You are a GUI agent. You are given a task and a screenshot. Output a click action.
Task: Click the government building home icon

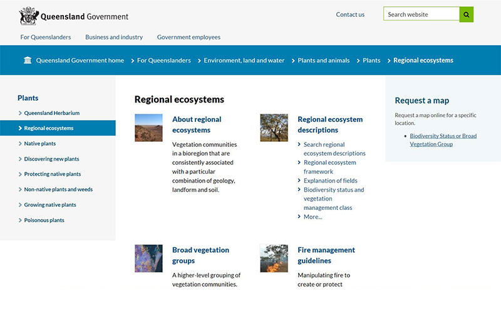click(28, 61)
